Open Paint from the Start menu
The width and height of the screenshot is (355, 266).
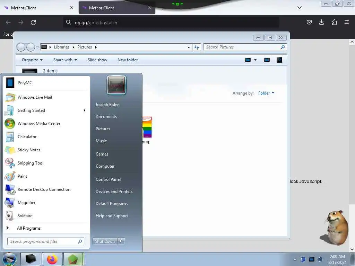46,176
